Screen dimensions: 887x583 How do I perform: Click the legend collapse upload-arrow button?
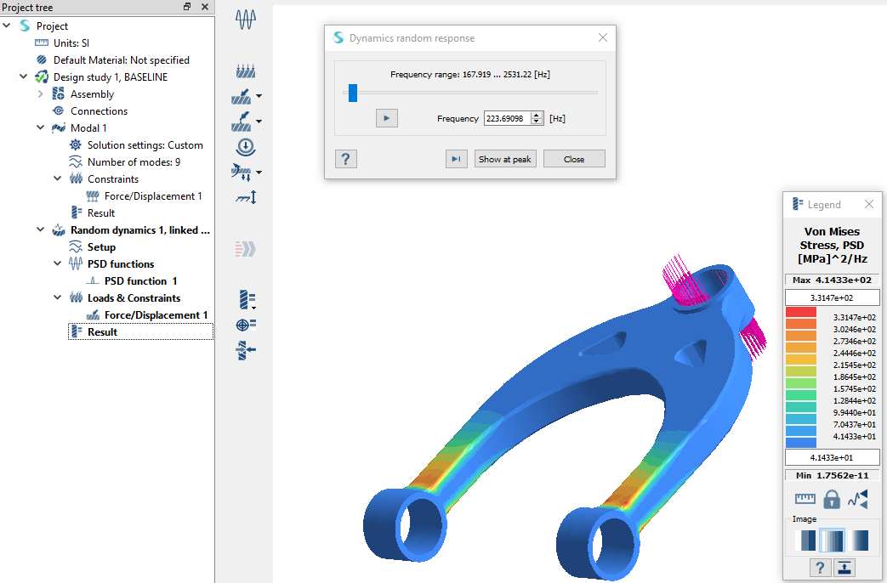[x=845, y=567]
